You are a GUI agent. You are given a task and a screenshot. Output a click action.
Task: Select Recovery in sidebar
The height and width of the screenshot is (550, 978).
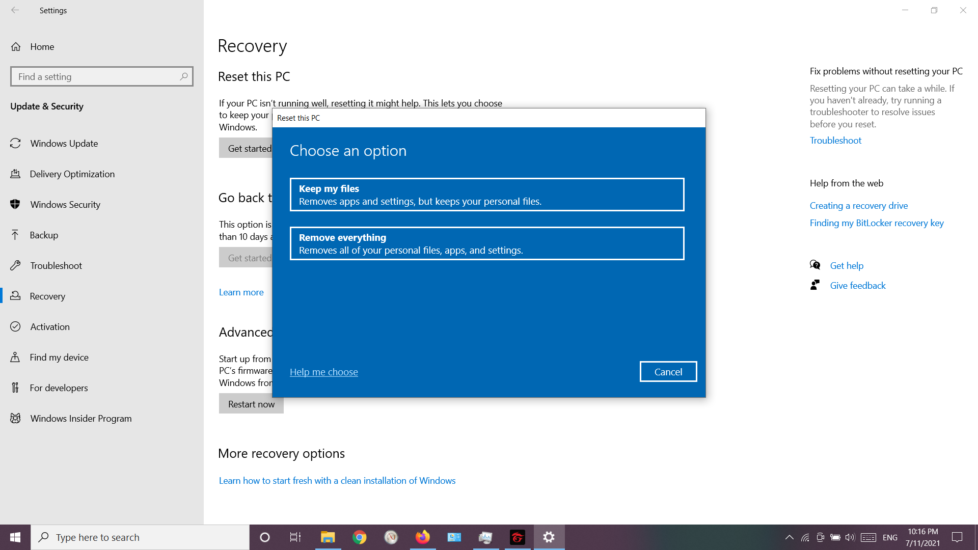pyautogui.click(x=47, y=296)
